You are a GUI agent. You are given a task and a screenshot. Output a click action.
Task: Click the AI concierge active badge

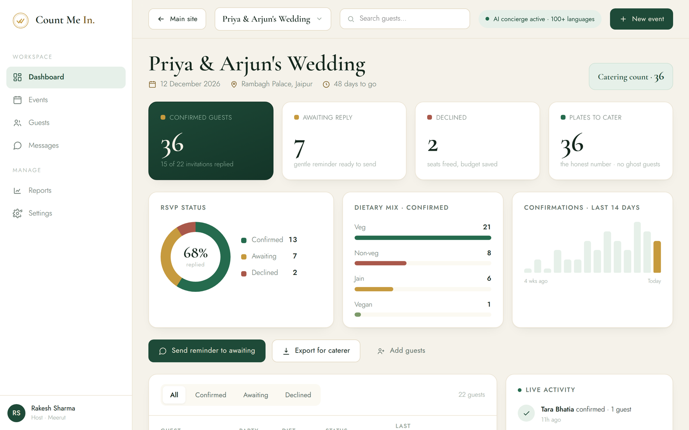tap(540, 19)
